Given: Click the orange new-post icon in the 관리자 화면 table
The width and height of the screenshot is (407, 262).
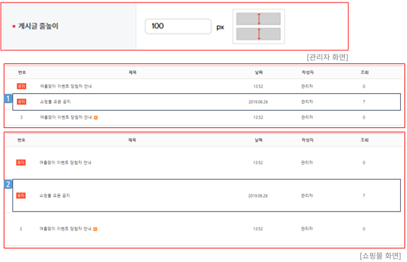Looking at the screenshot, I should coord(96,117).
